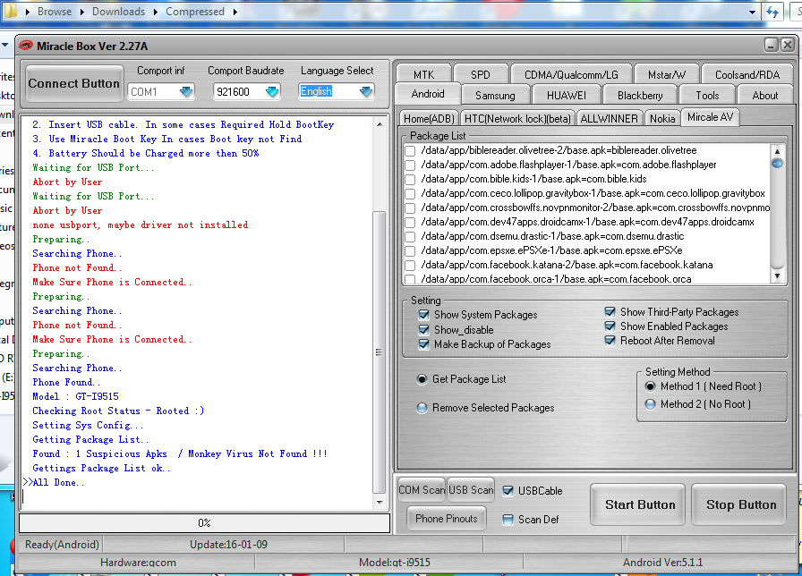Image resolution: width=802 pixels, height=576 pixels.
Task: Select Remove Selected Packages radio button
Action: (422, 408)
